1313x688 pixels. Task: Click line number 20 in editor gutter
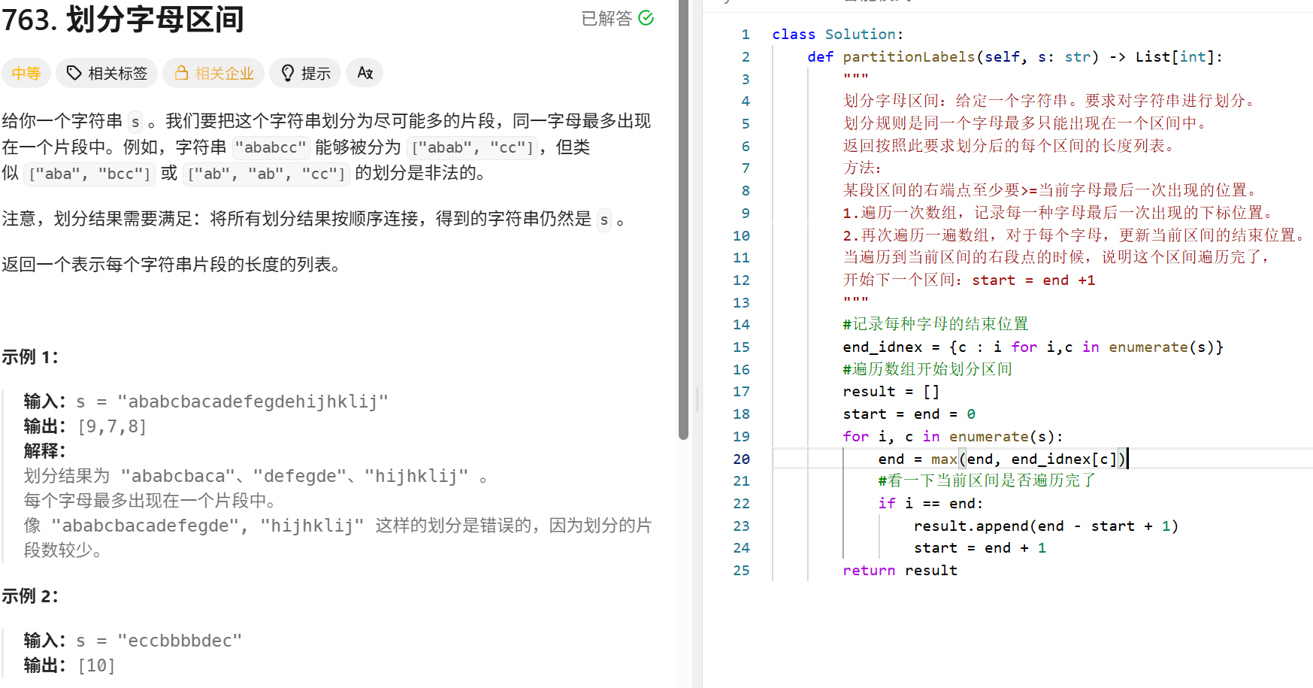click(742, 459)
